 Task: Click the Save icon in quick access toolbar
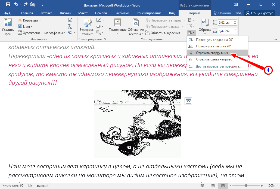point(8,4)
